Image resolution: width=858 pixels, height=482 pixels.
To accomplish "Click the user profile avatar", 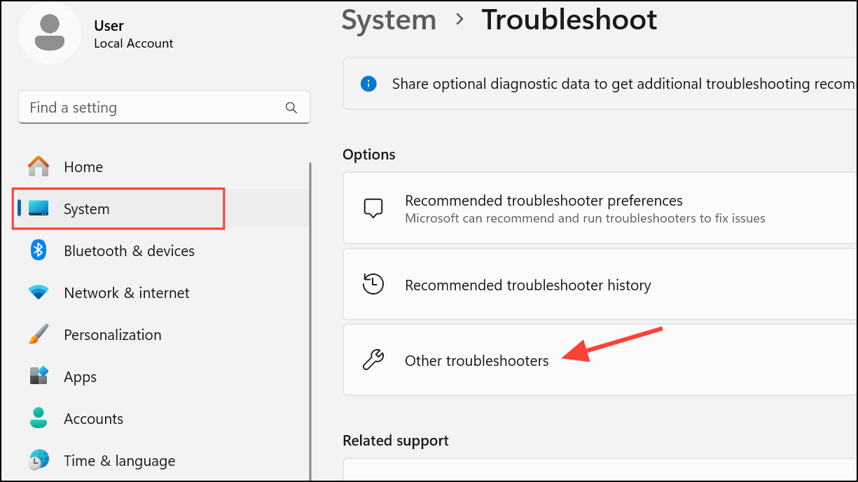I will click(x=50, y=33).
